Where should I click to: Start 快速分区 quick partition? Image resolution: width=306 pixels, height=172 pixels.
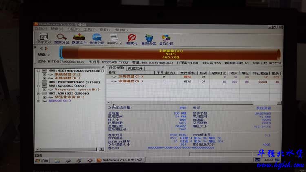(x=97, y=39)
